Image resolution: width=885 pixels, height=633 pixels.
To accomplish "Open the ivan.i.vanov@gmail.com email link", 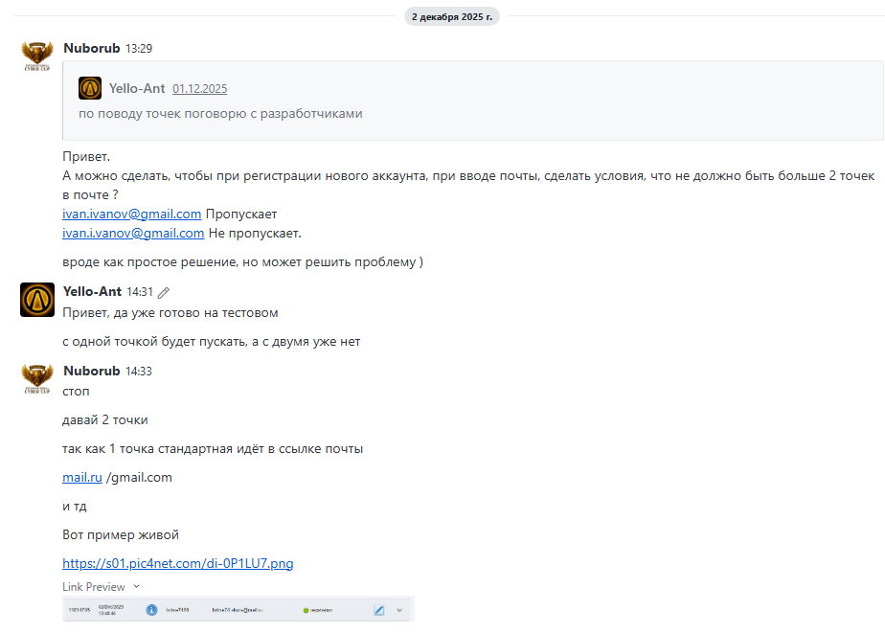I will pos(133,233).
